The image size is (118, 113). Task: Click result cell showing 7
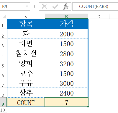(67, 102)
